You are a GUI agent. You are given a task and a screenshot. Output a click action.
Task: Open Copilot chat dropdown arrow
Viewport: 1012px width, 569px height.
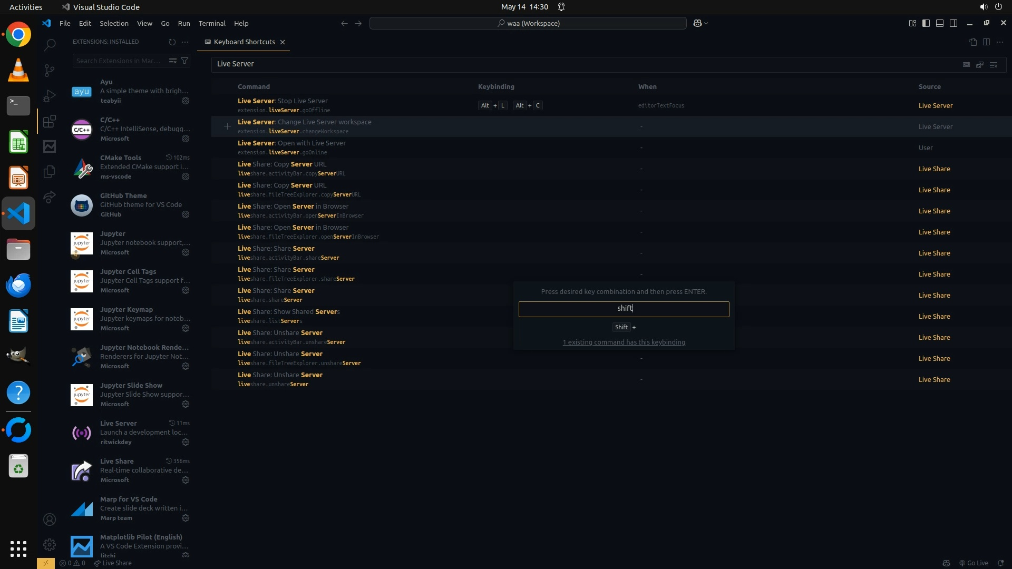[706, 24]
